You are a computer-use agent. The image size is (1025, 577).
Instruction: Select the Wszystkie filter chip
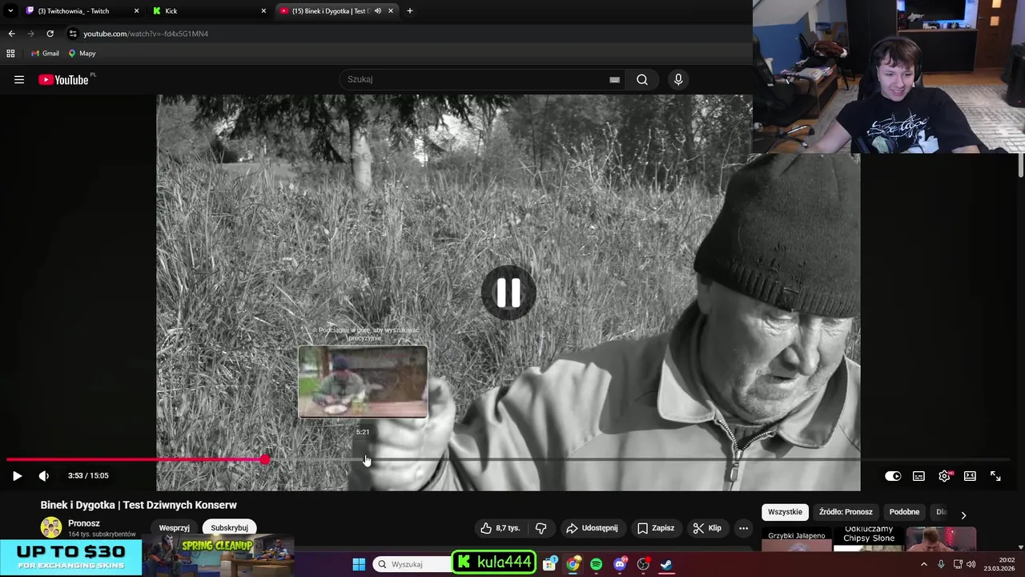pyautogui.click(x=785, y=512)
